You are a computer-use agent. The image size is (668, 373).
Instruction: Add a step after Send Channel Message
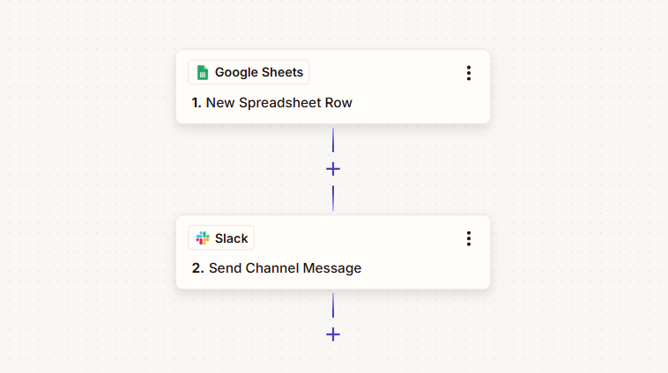coord(333,334)
